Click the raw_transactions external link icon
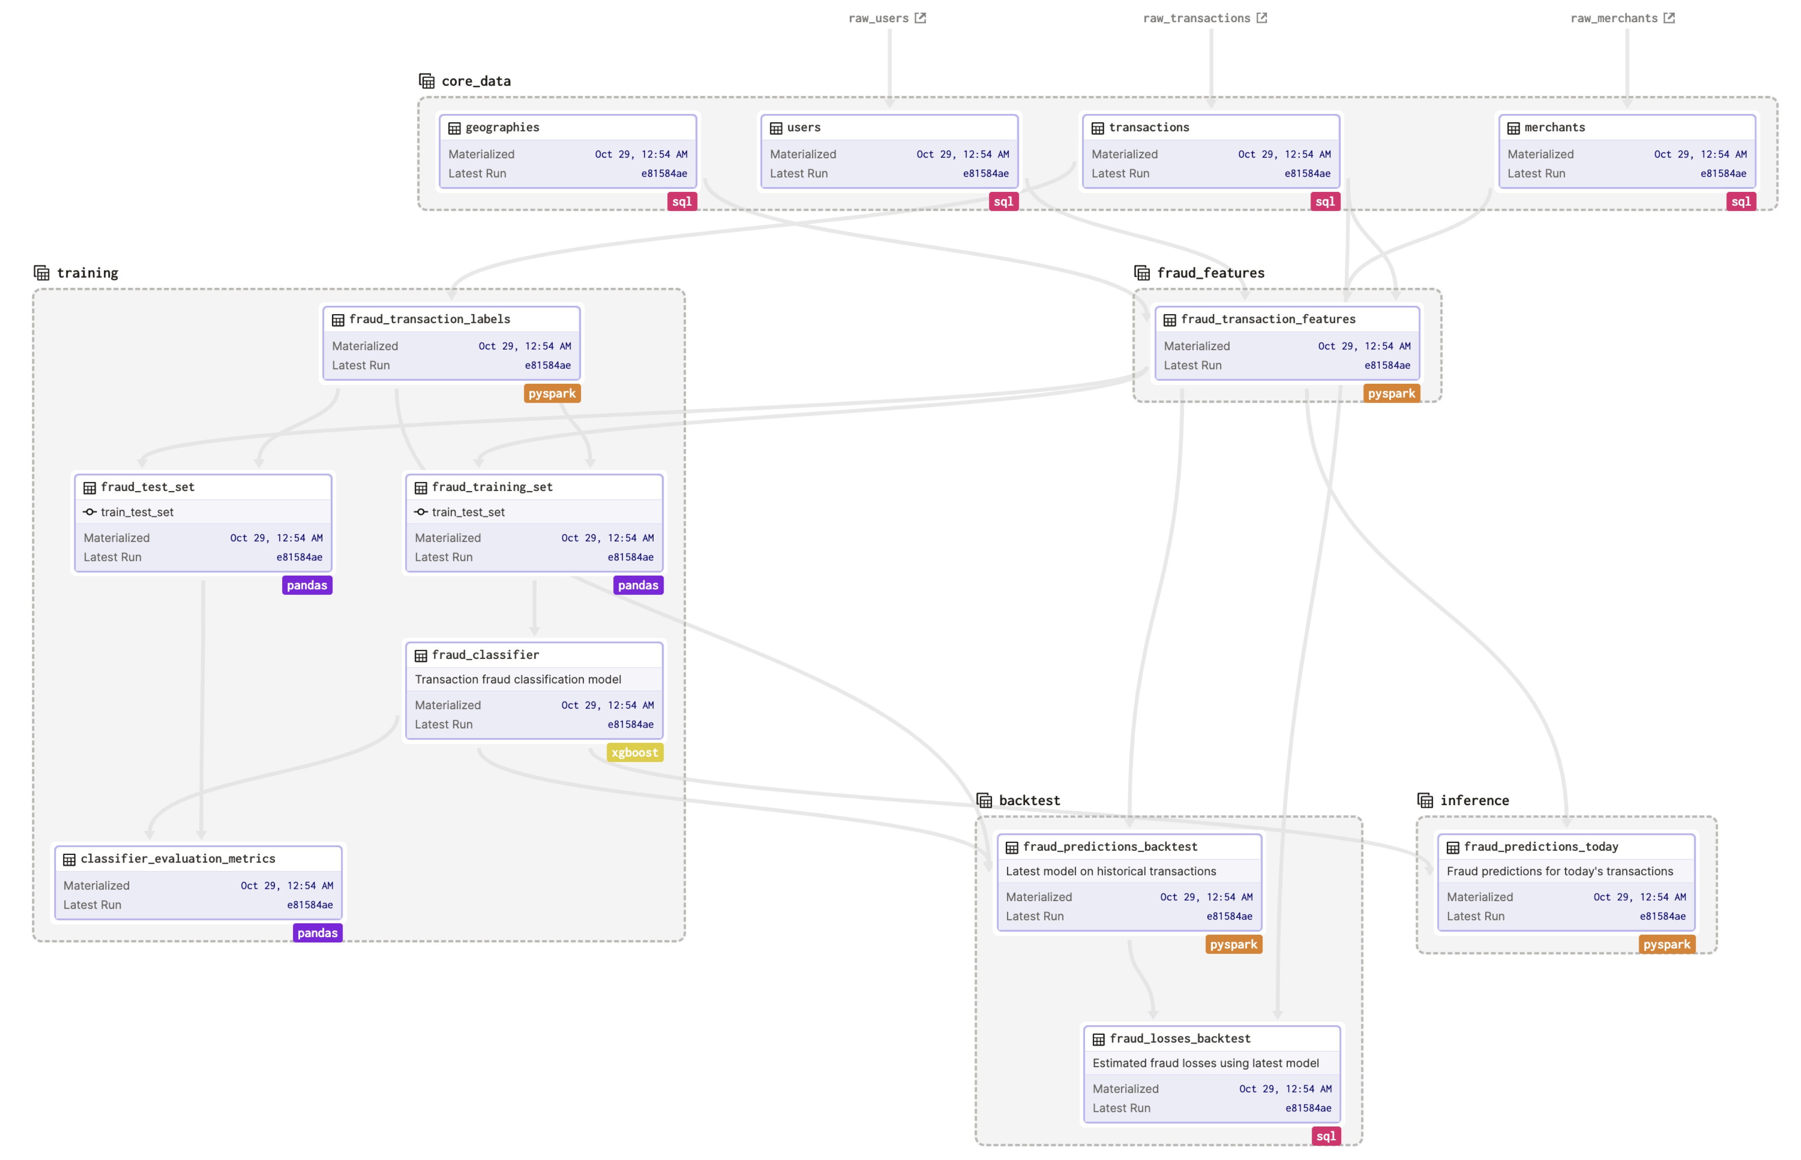 (x=1262, y=18)
